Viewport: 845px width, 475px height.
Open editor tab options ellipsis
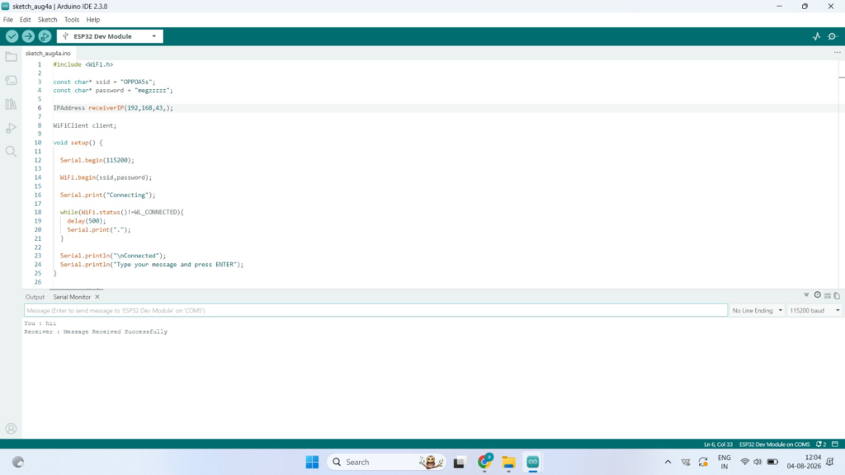(837, 52)
